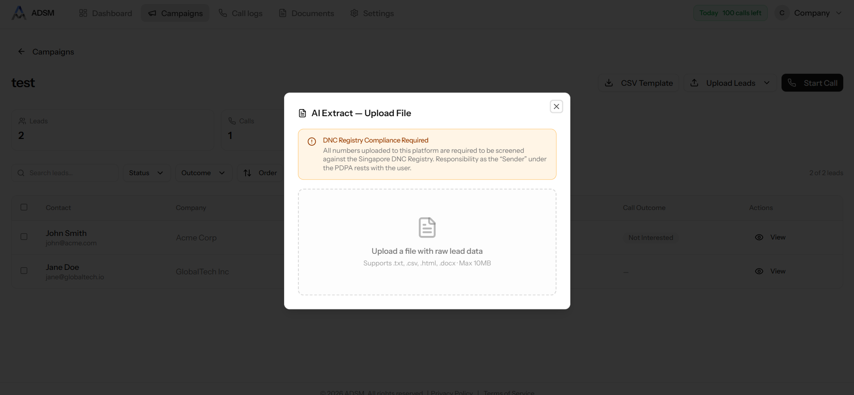Image resolution: width=854 pixels, height=395 pixels.
Task: Go to the Documents tab
Action: (306, 13)
